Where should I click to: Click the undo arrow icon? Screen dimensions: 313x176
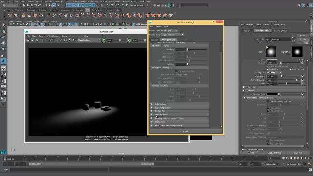pyautogui.click(x=36, y=5)
